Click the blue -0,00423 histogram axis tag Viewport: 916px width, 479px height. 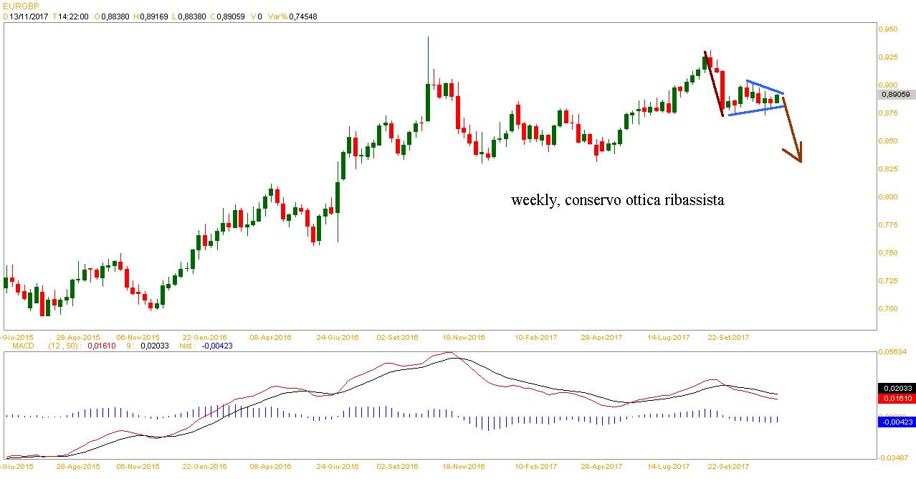tap(895, 422)
